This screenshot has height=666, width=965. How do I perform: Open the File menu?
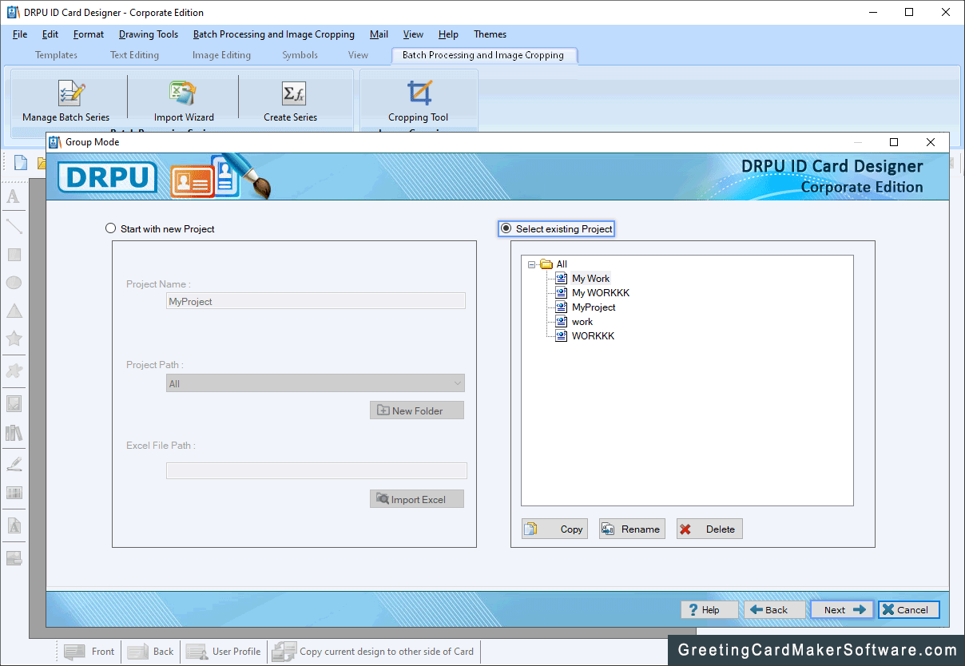click(x=20, y=34)
